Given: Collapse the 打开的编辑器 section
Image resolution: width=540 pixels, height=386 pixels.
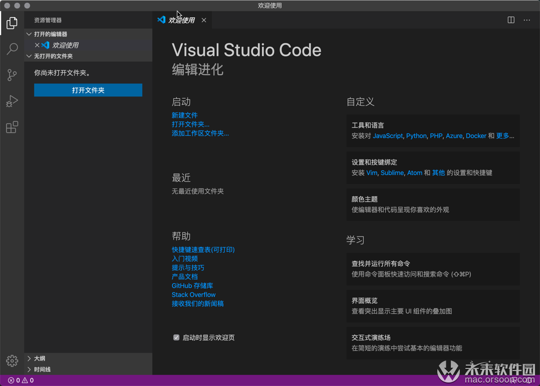Looking at the screenshot, I should [x=88, y=34].
